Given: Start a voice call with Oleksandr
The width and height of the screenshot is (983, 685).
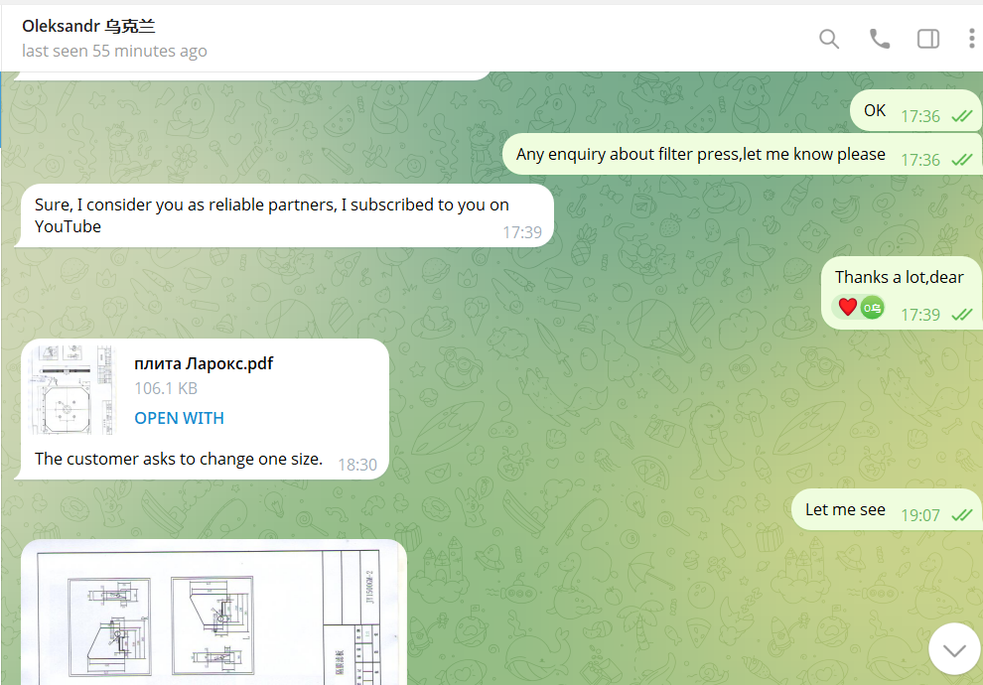Looking at the screenshot, I should point(880,39).
